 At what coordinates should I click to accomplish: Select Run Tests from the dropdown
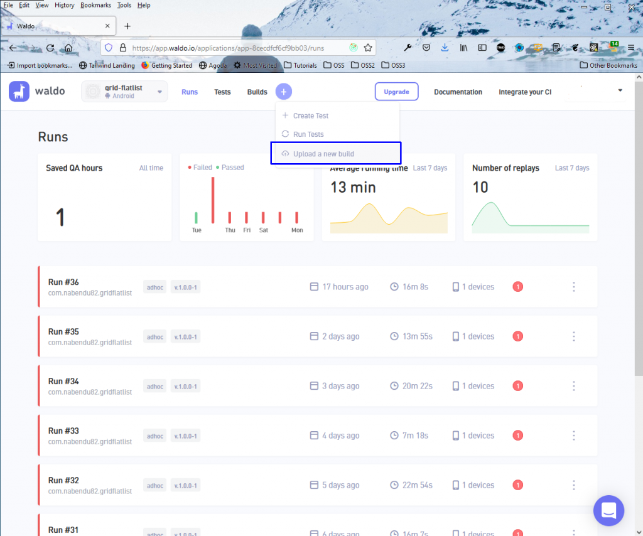[337, 134]
